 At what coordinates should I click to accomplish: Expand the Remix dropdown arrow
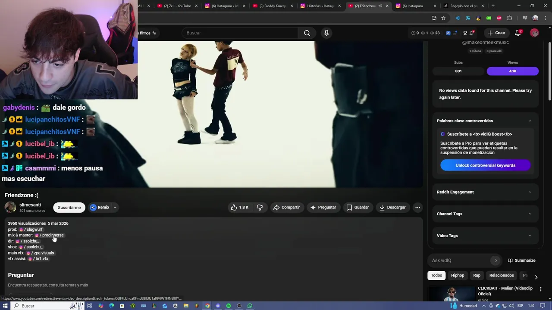[115, 207]
